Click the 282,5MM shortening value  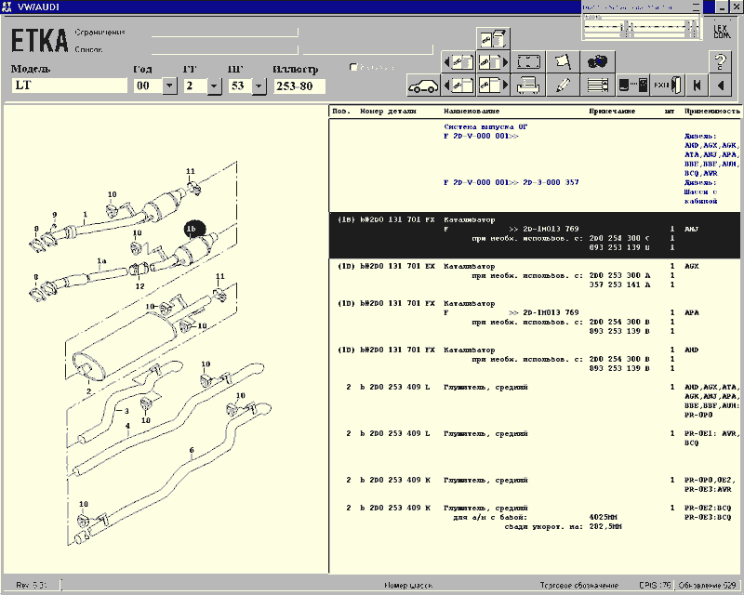pyautogui.click(x=605, y=526)
